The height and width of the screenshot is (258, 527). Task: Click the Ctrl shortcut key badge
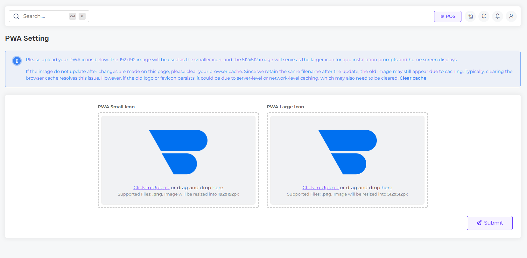coord(73,16)
